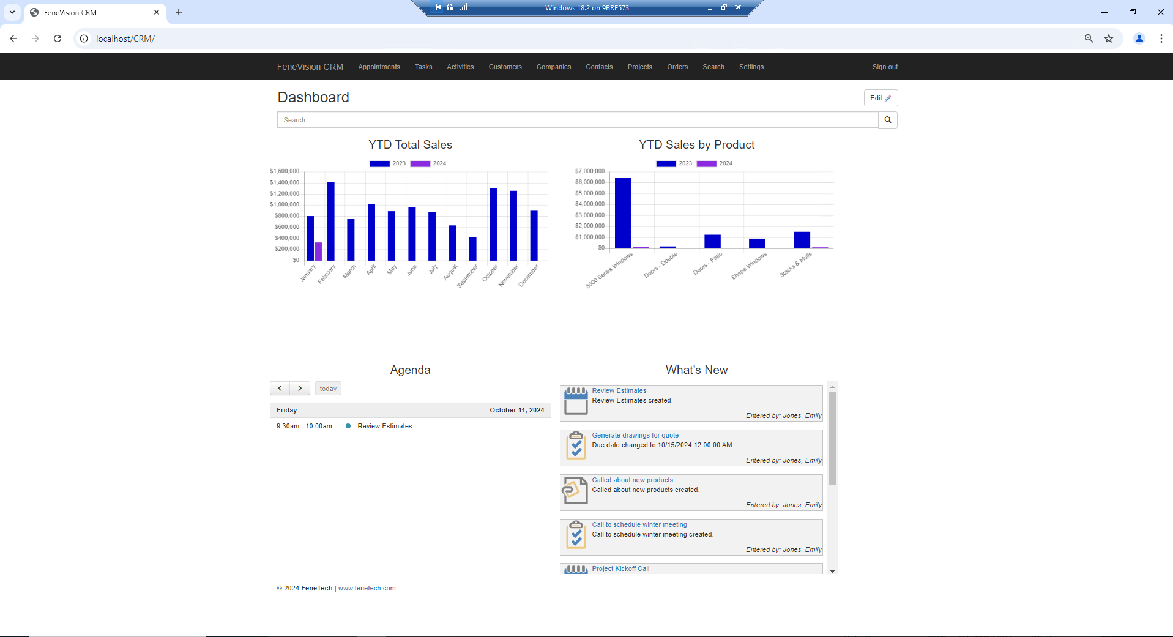Screen dimensions: 1173x637
Task: Open the Projects menu in the navigation bar
Action: [x=639, y=67]
